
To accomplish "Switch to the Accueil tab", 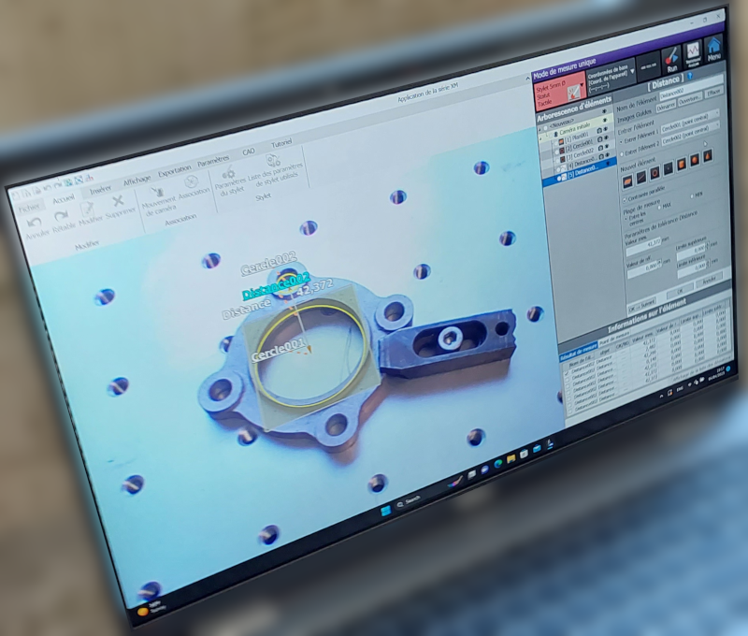I will [x=64, y=198].
